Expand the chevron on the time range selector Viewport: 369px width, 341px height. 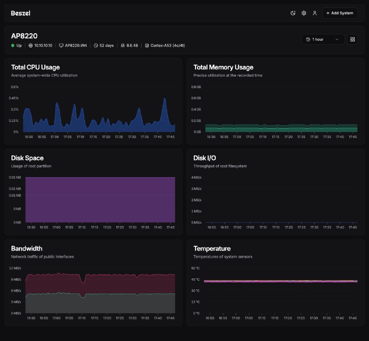tap(336, 39)
